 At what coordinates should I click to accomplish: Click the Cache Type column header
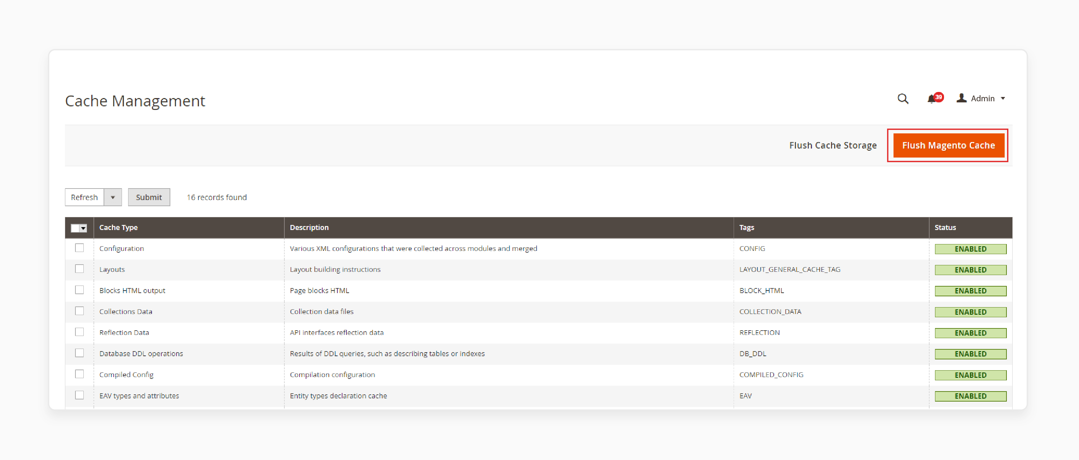point(189,227)
